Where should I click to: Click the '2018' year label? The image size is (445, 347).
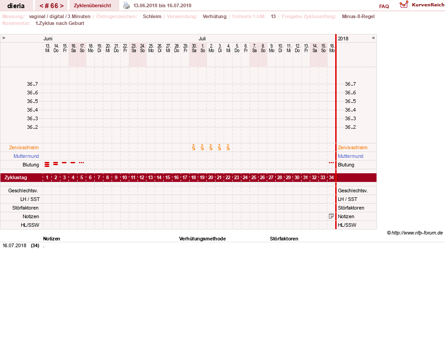point(343,39)
